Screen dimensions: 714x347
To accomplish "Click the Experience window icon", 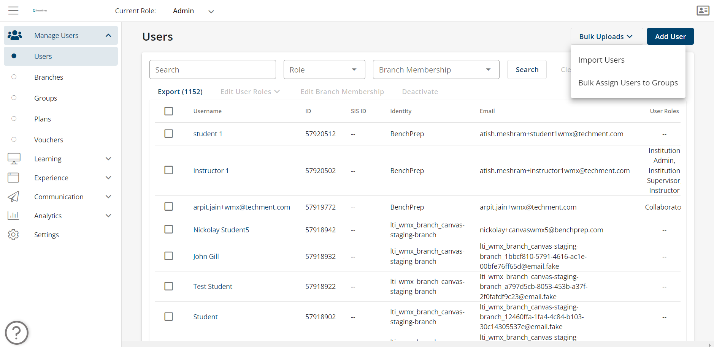I will [13, 178].
